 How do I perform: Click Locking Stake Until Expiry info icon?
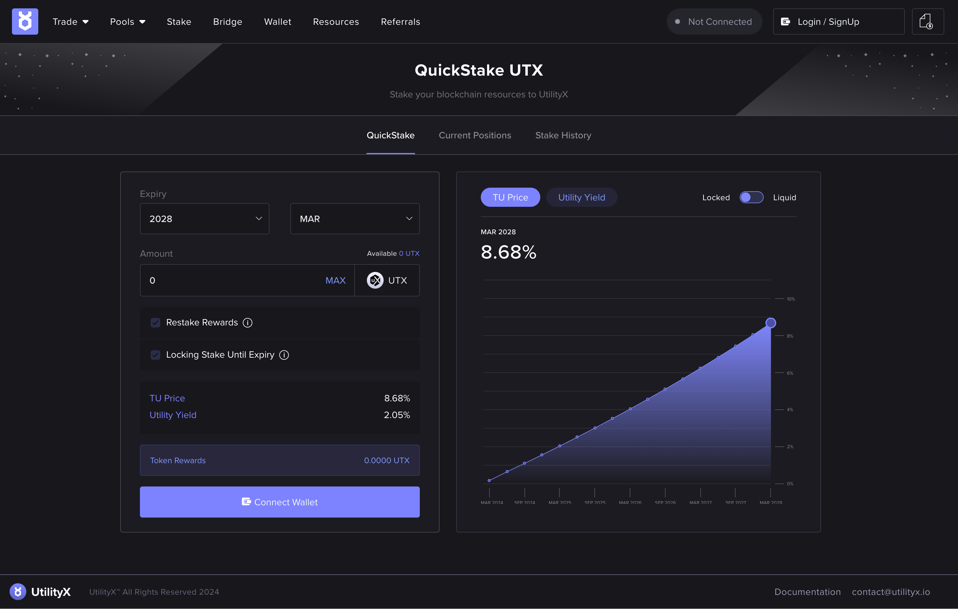[x=284, y=355]
